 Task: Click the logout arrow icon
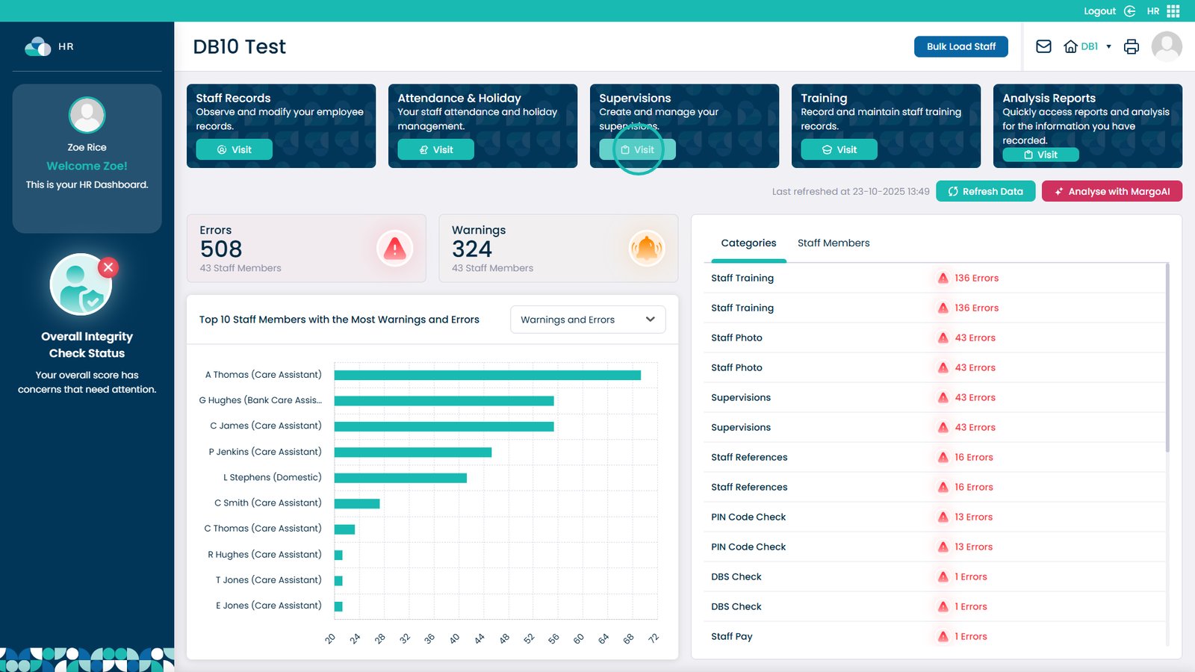coord(1129,11)
